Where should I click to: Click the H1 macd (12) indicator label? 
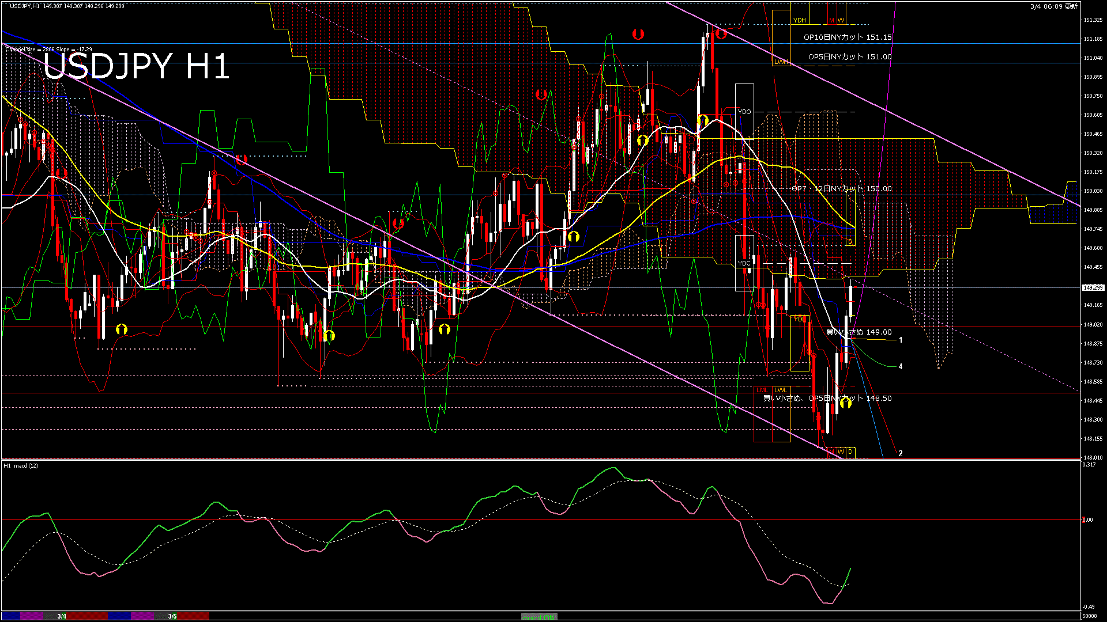tap(21, 465)
